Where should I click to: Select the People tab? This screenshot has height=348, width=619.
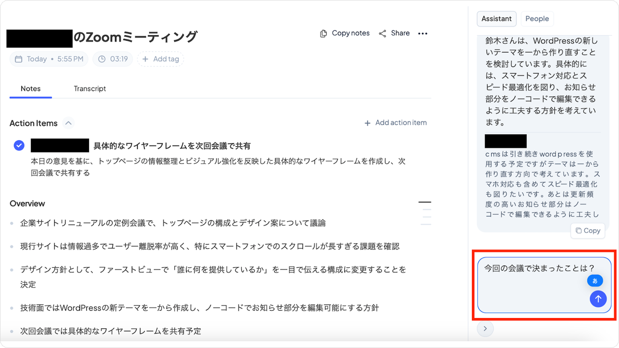(537, 19)
